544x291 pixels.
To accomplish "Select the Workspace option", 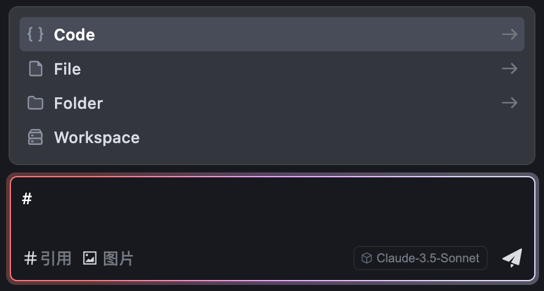I will [x=271, y=138].
